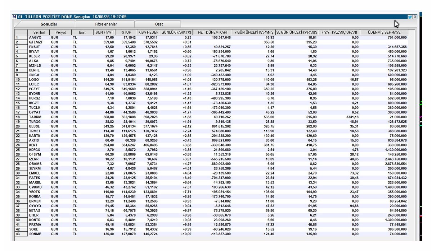Select the CVKMD symbol cell

pos(39,187)
